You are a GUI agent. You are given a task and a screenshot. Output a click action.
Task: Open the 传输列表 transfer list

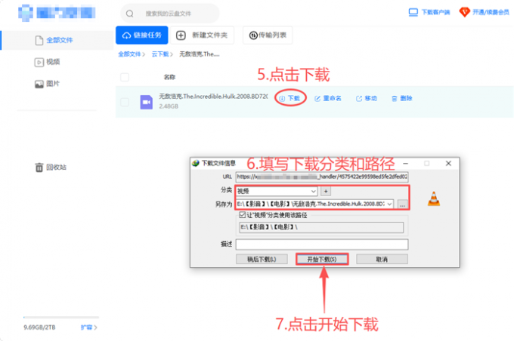268,35
